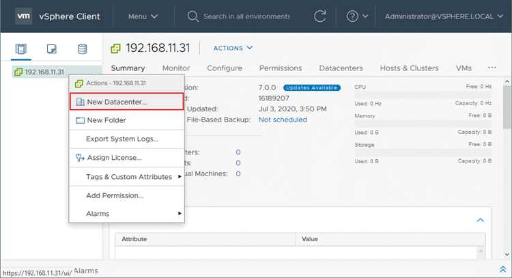Viewport: 512px width, 278px height.
Task: Expand the Alarms submenu
Action: click(126, 214)
